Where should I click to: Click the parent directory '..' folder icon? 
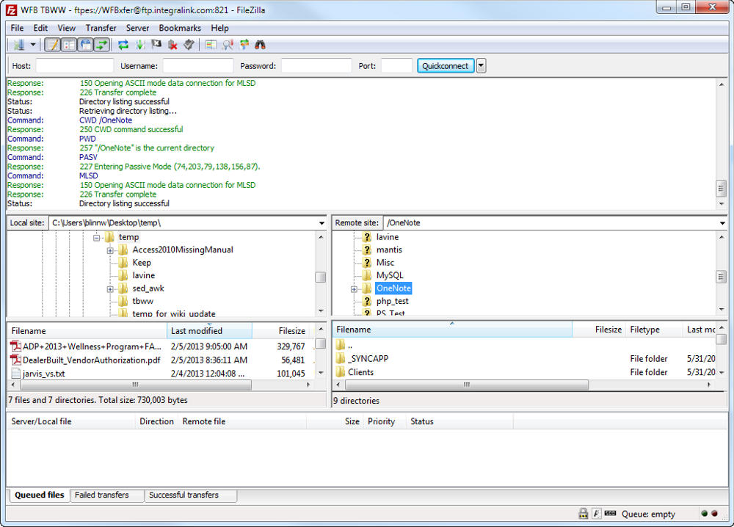click(341, 346)
